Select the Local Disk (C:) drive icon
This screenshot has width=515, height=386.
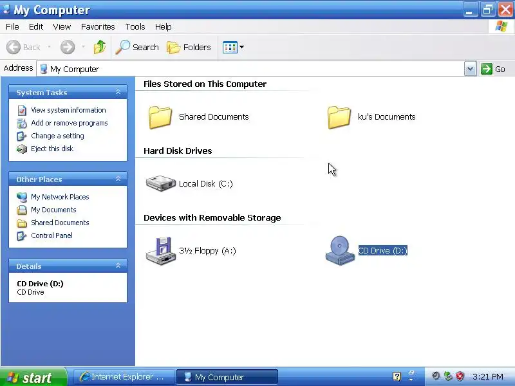click(160, 183)
